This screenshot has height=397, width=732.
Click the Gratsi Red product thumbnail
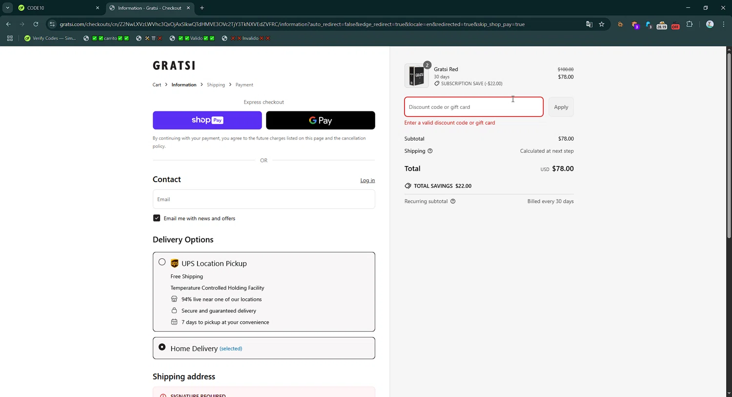point(417,76)
